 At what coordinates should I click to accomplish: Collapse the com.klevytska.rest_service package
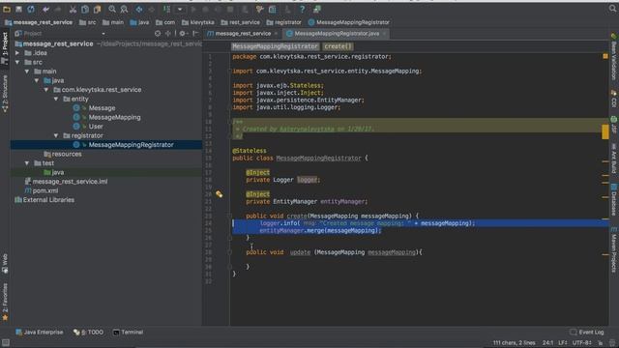(46, 90)
